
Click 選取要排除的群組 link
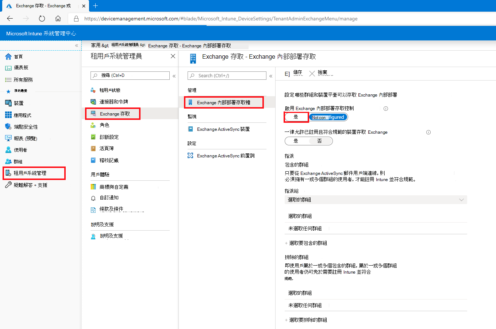(x=308, y=320)
